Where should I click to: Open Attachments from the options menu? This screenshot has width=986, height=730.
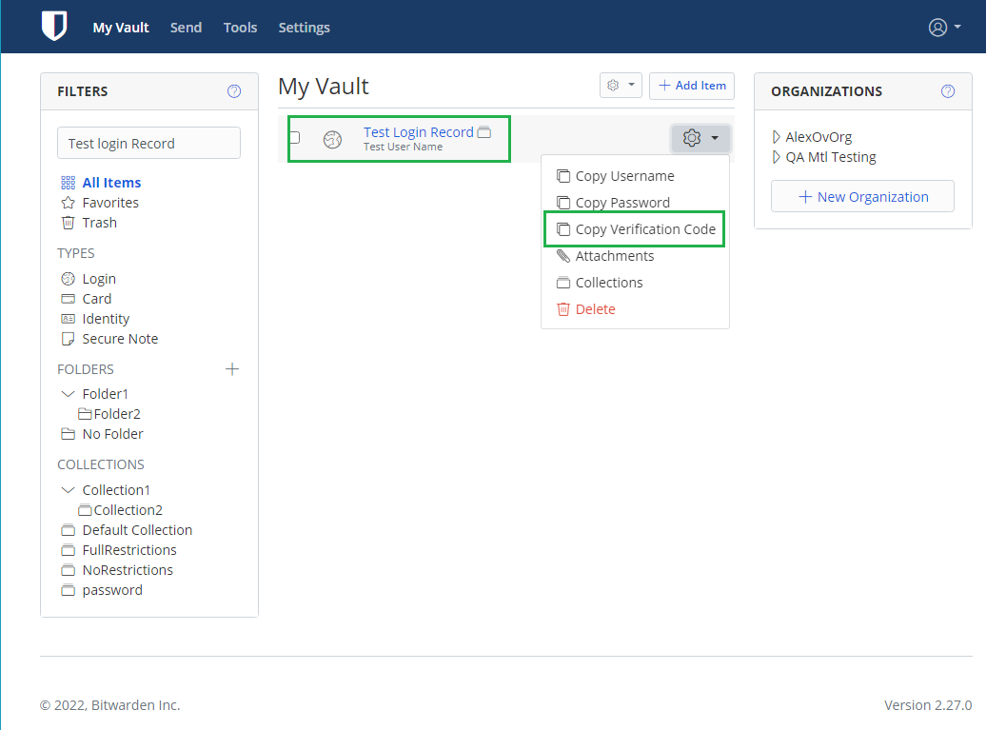click(614, 255)
